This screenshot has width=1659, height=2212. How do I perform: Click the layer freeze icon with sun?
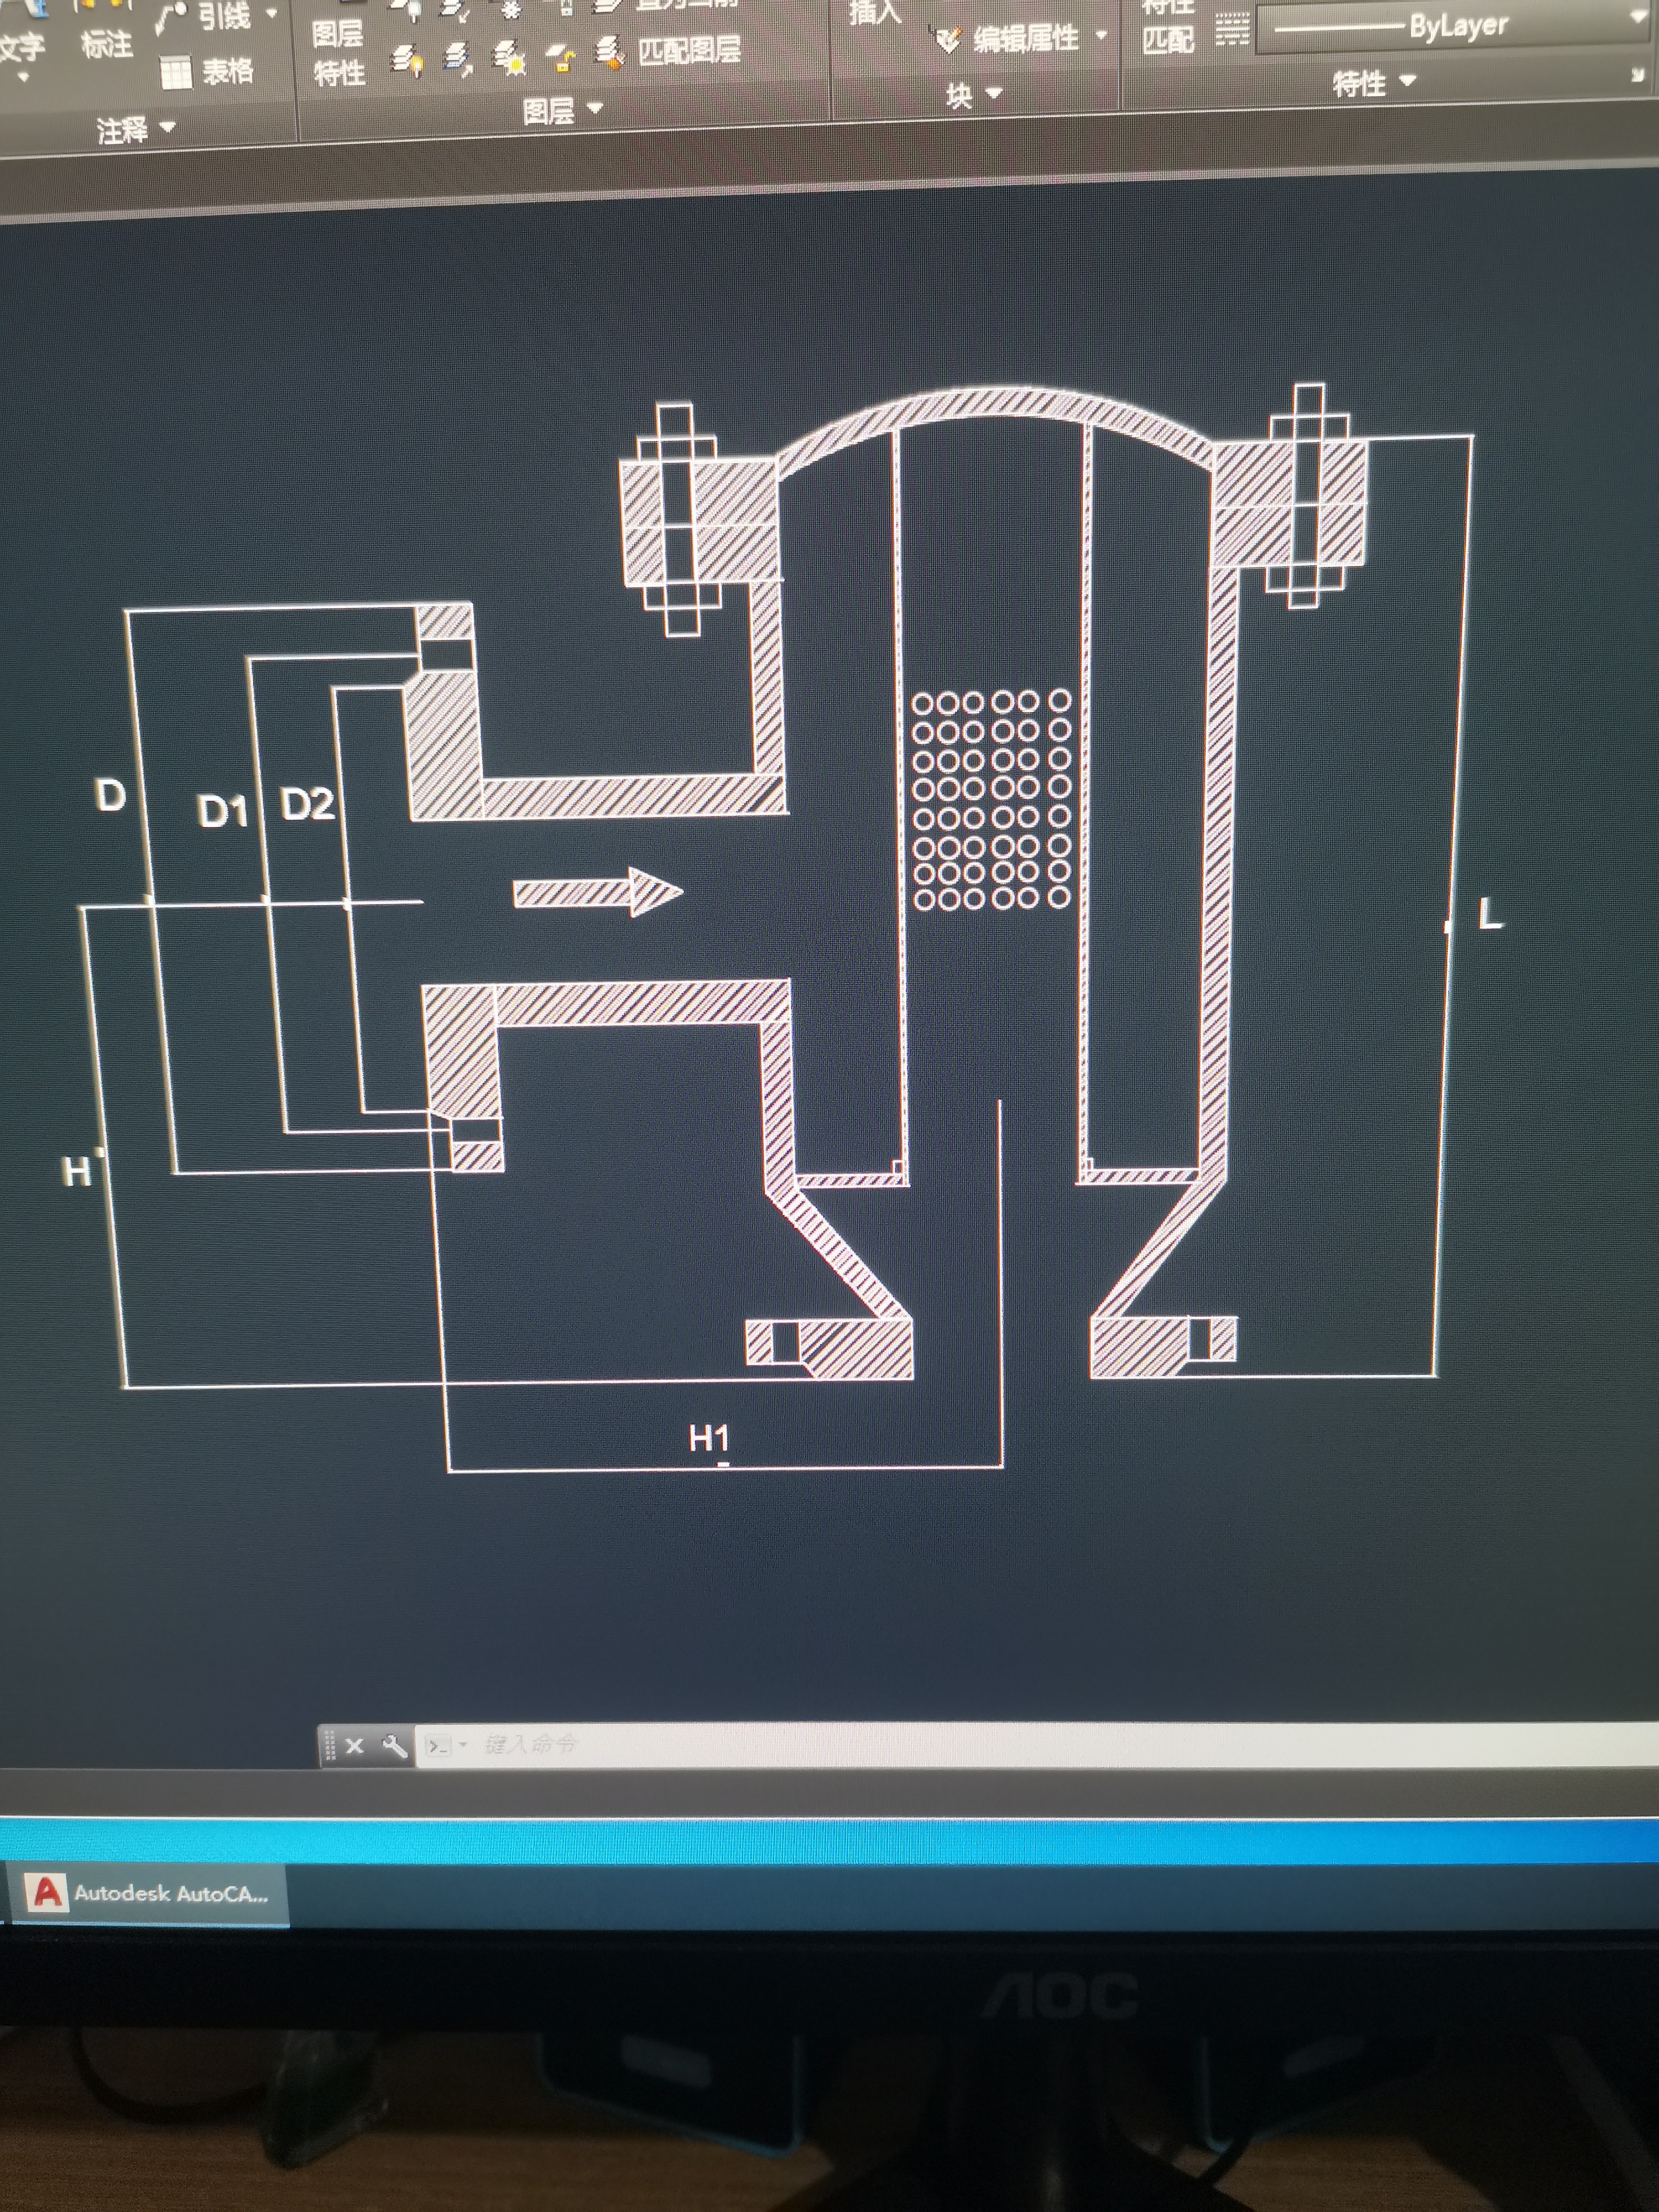click(510, 58)
